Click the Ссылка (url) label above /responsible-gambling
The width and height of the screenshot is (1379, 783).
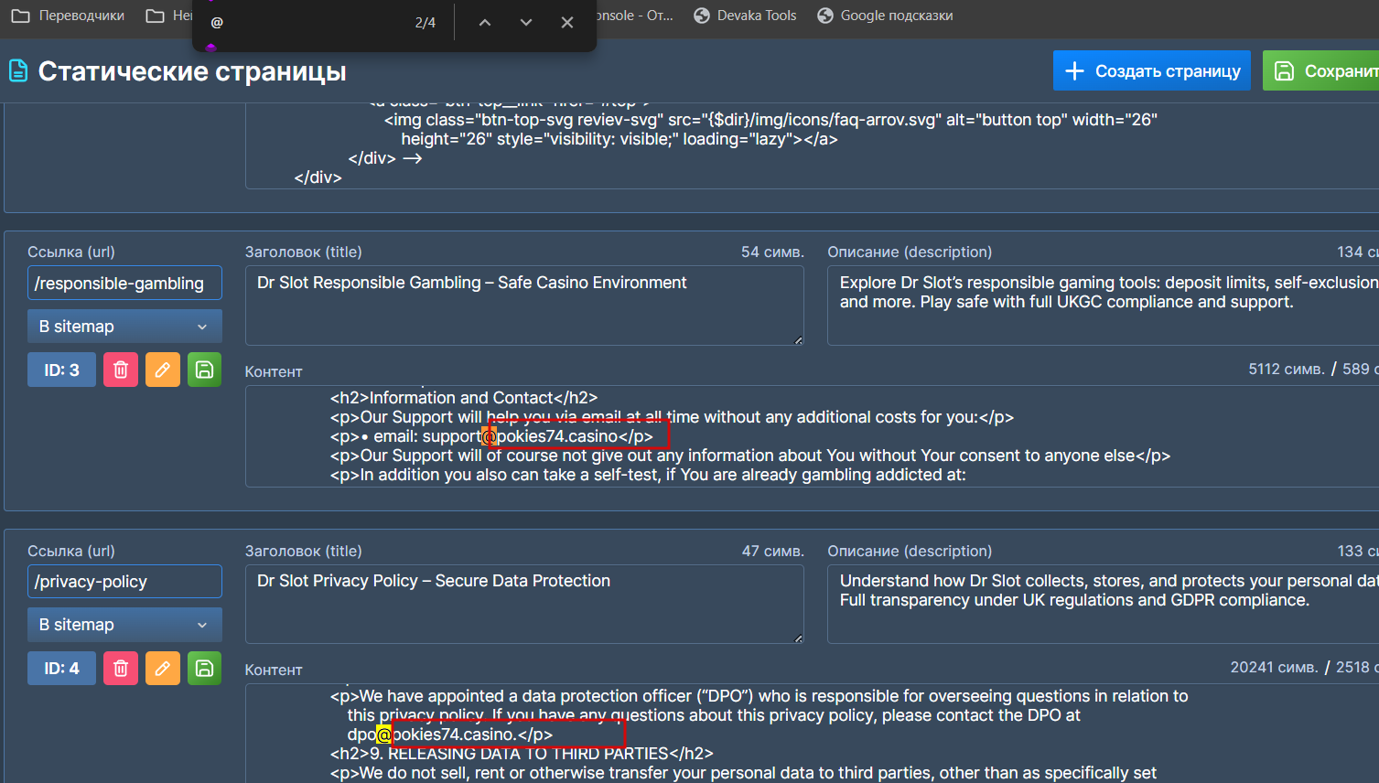(x=71, y=252)
